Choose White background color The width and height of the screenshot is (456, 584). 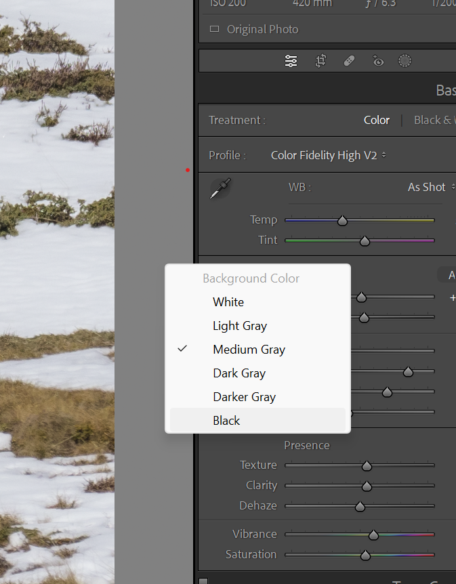click(x=228, y=302)
